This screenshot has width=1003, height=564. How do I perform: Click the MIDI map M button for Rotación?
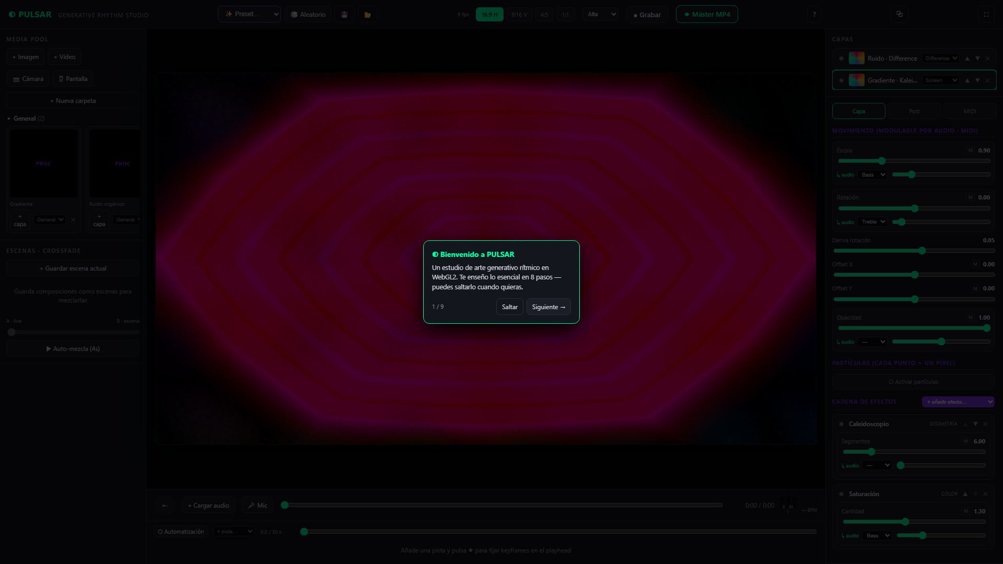971,197
